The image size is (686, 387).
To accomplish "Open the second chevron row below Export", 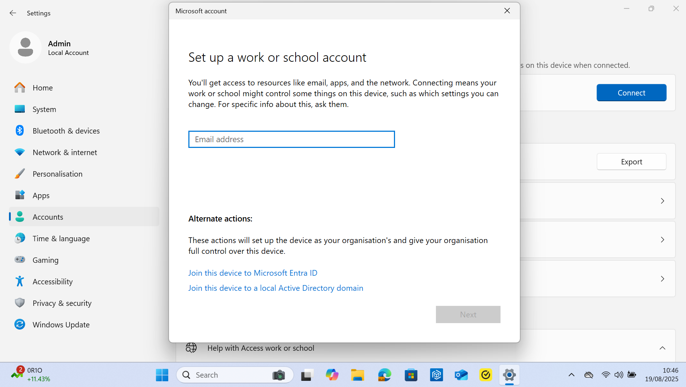I will (662, 240).
